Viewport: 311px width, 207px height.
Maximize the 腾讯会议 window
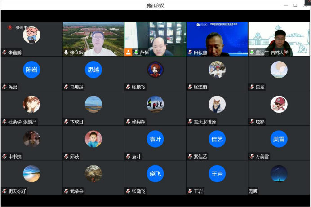coord(295,5)
